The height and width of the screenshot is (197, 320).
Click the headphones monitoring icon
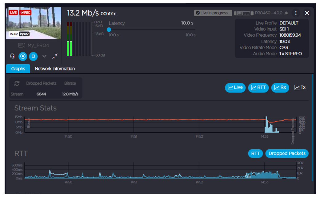[x=12, y=56]
